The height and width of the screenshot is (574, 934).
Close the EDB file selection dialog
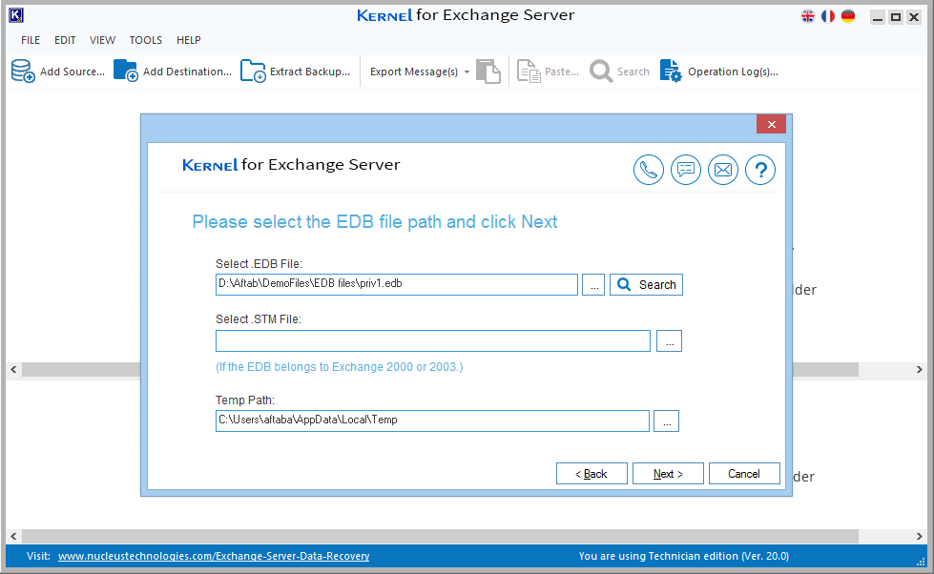click(772, 124)
